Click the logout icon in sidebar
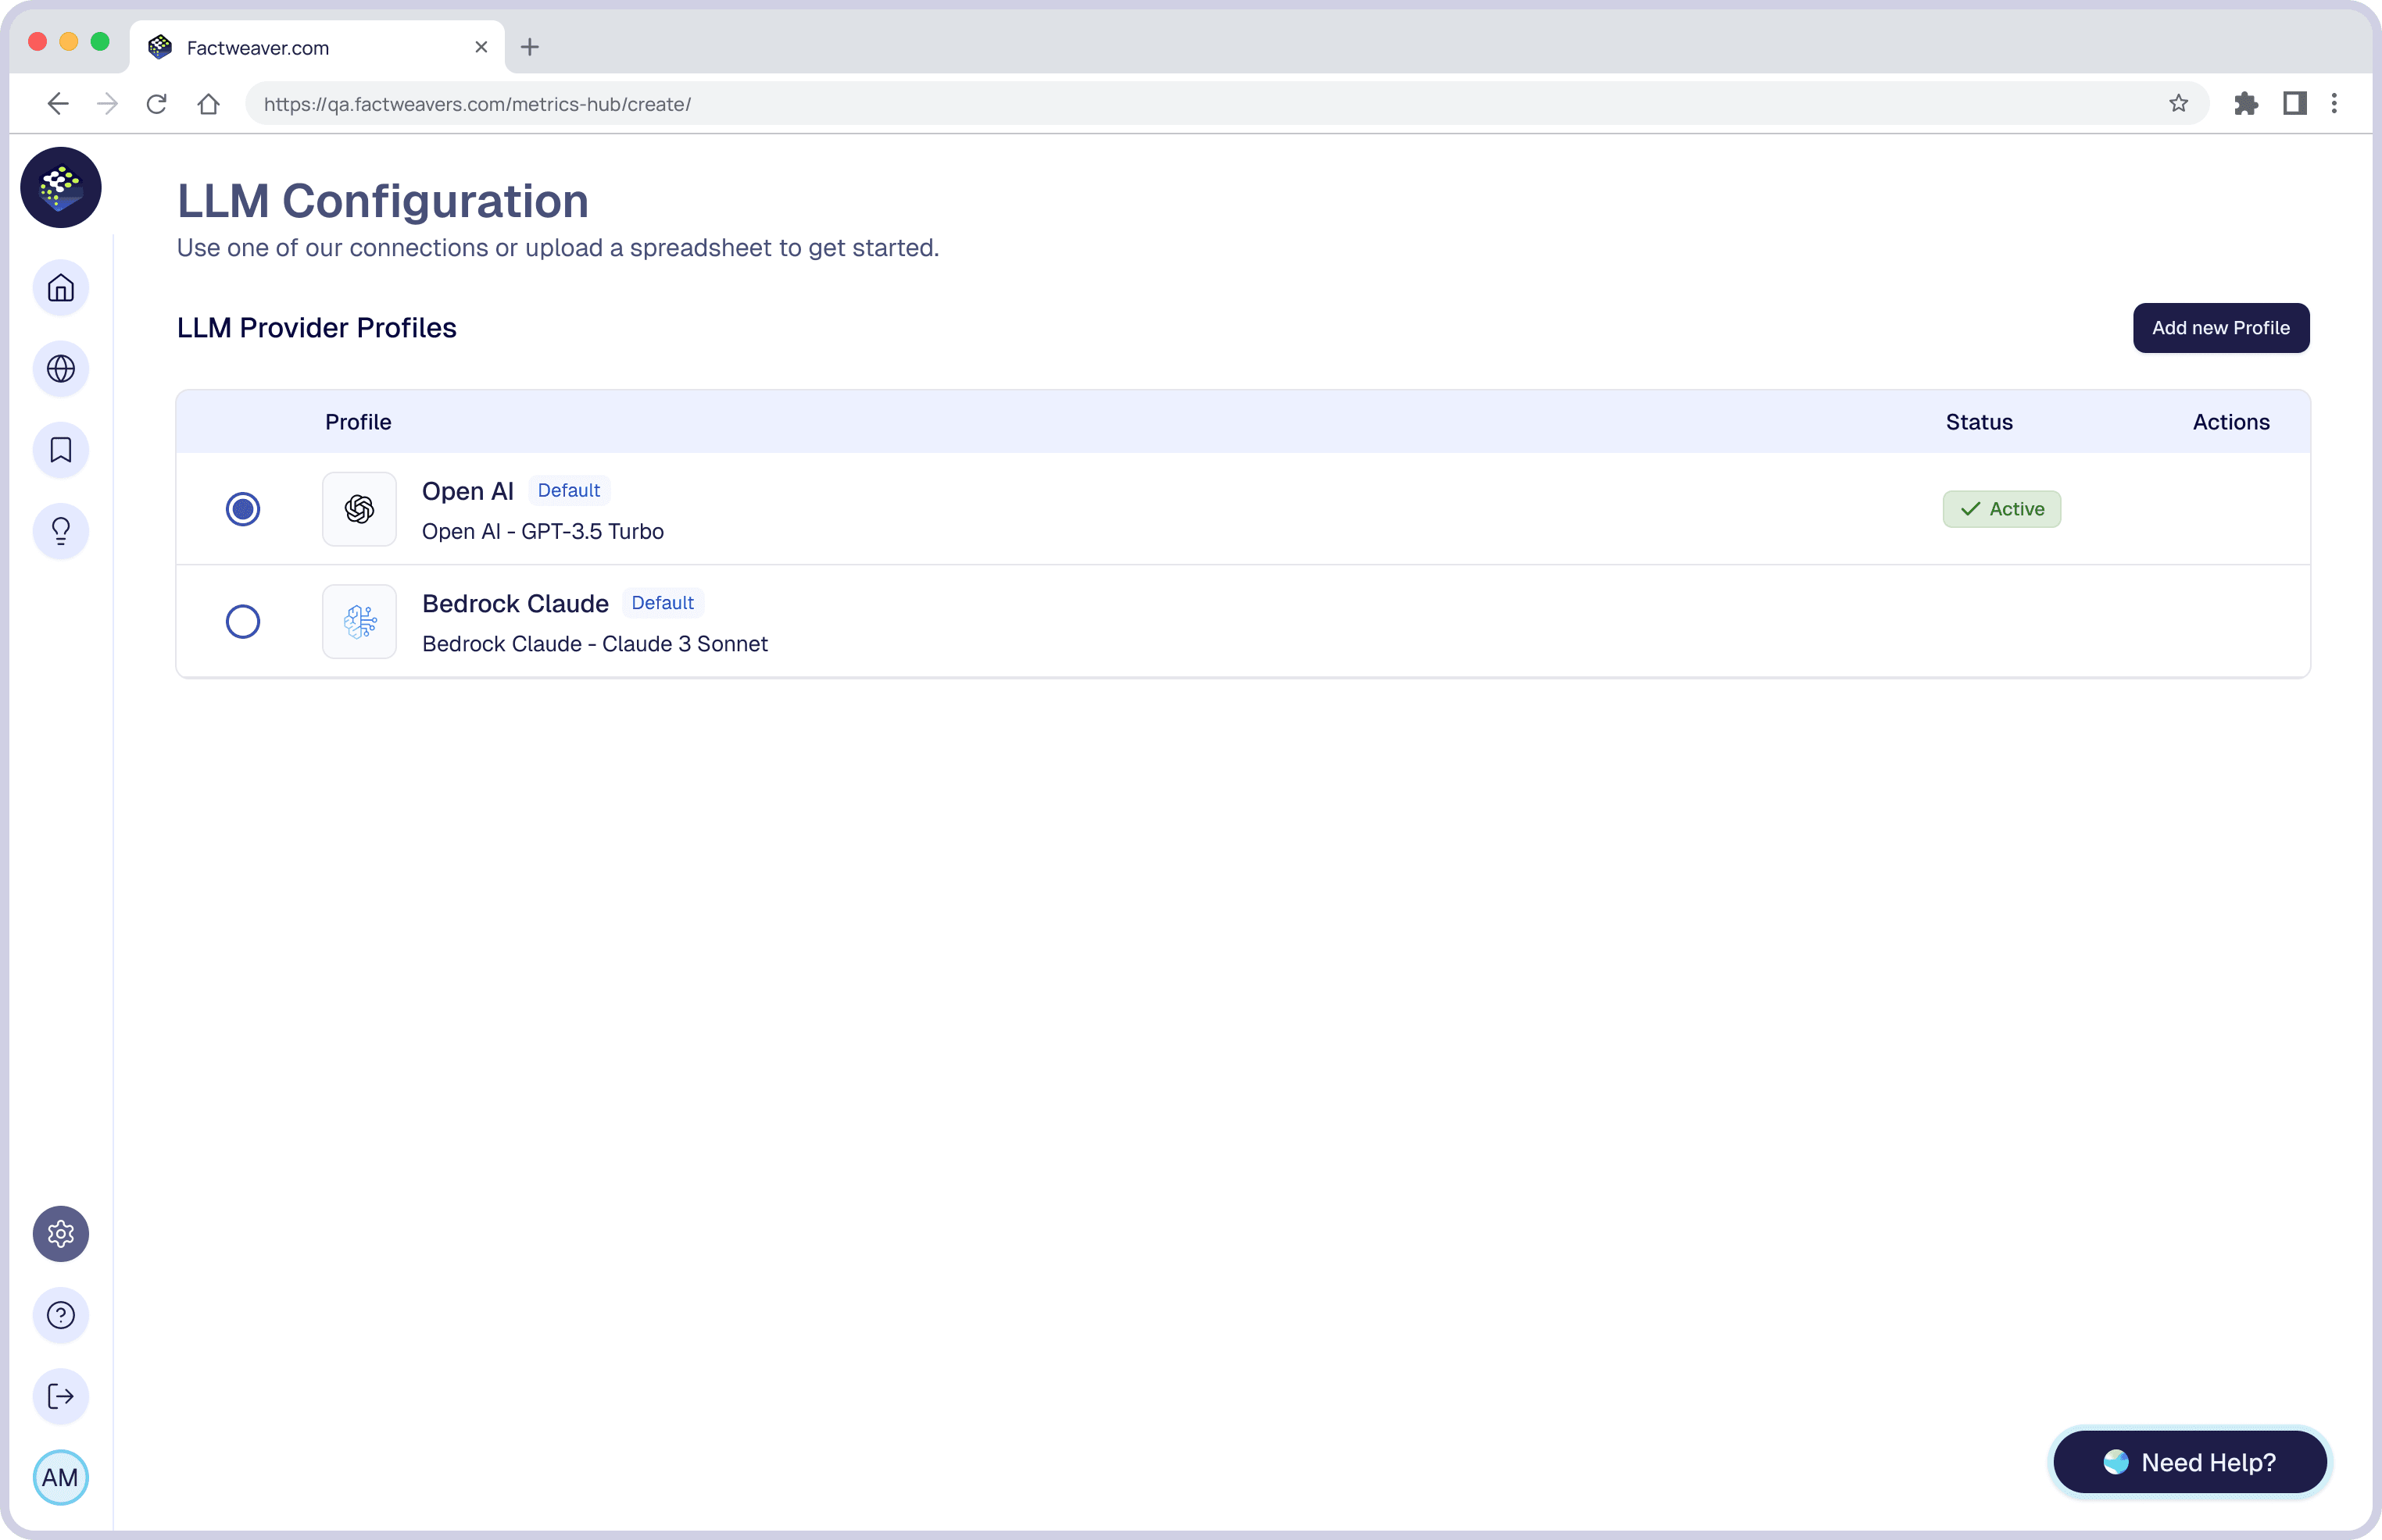This screenshot has height=1540, width=2382. [61, 1396]
